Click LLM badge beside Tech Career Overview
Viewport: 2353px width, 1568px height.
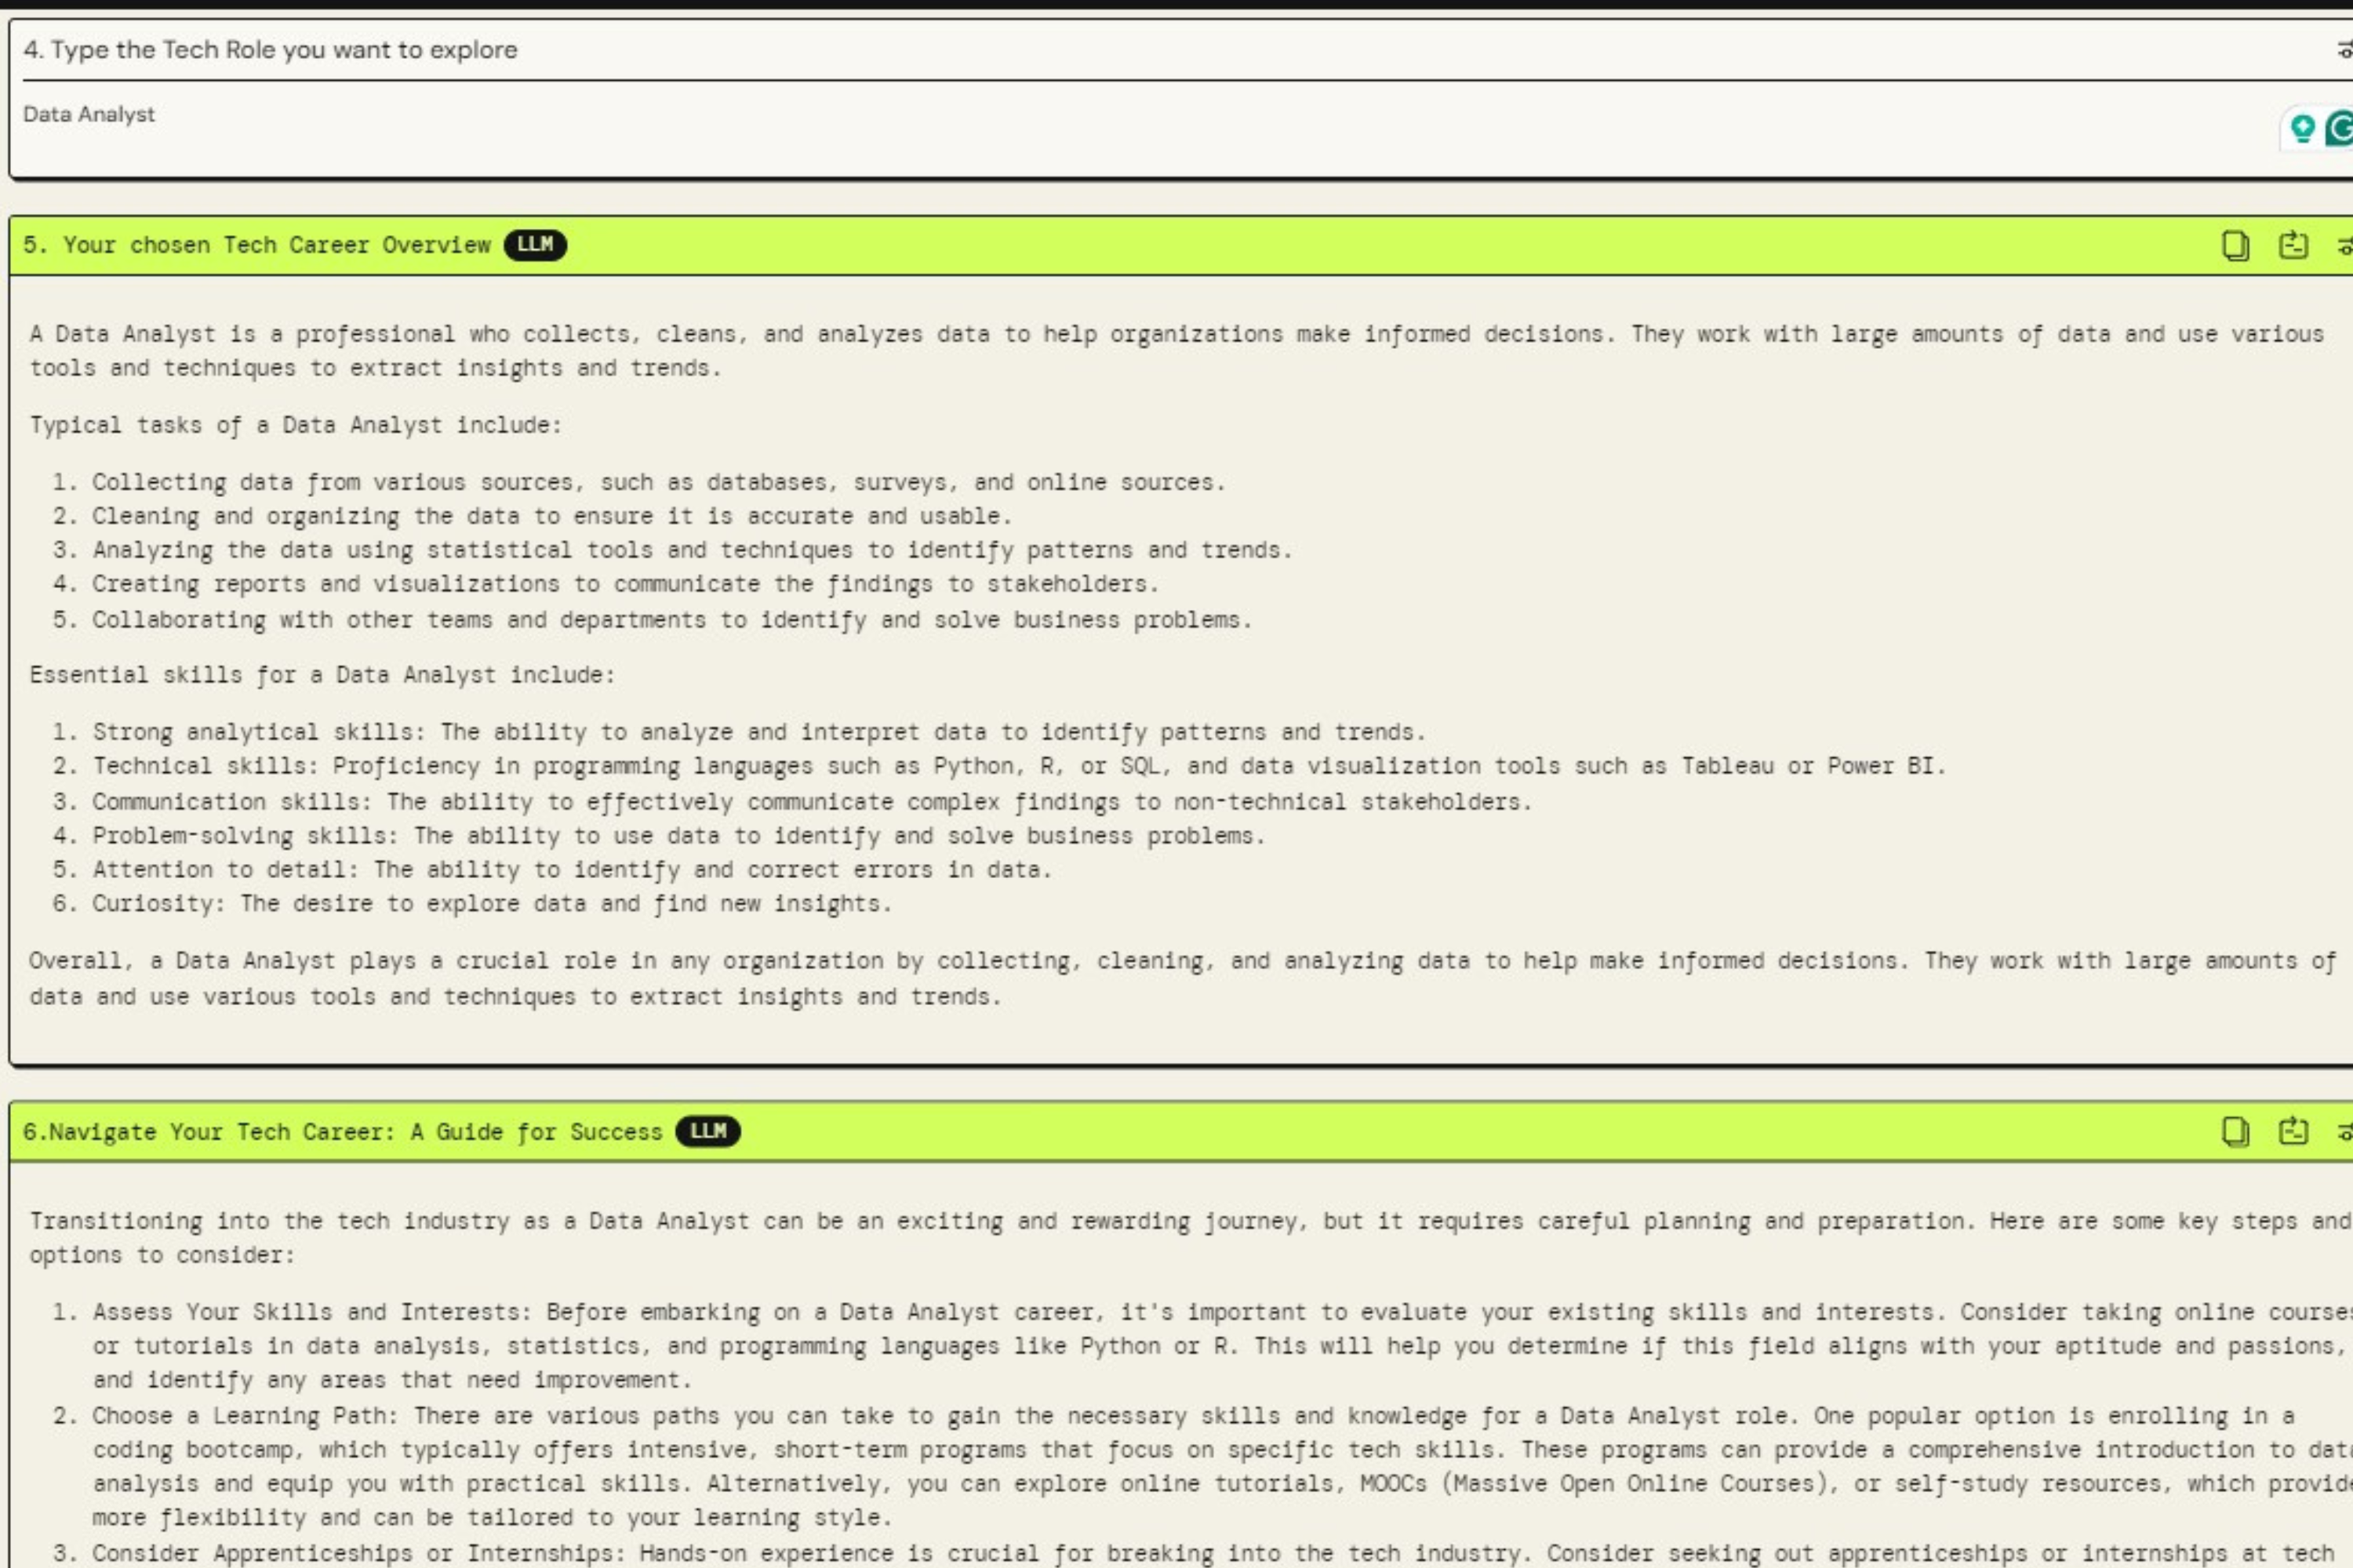point(534,245)
